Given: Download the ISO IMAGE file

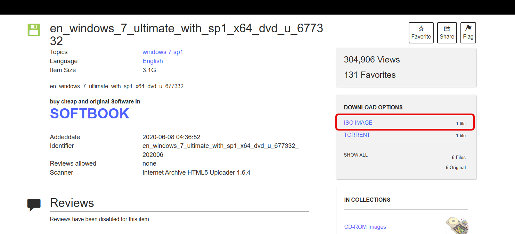Looking at the screenshot, I should tap(358, 123).
